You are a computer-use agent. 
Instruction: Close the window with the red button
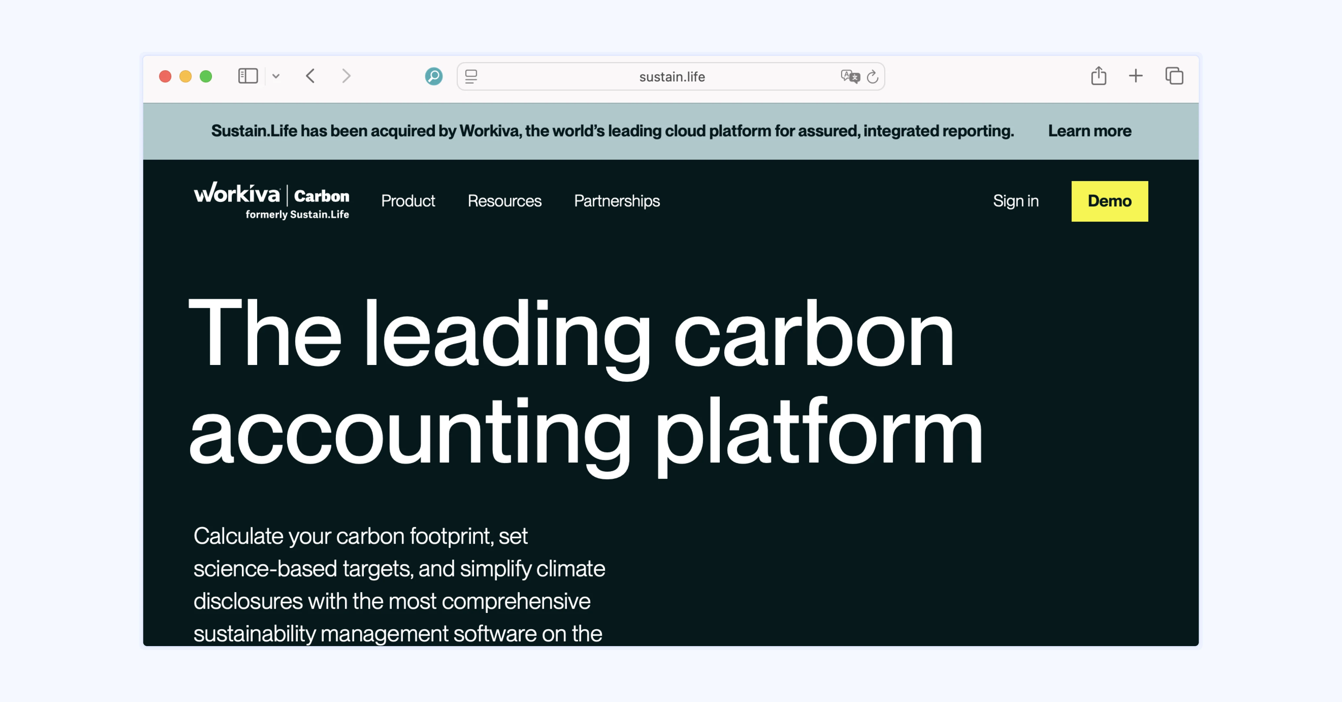165,77
